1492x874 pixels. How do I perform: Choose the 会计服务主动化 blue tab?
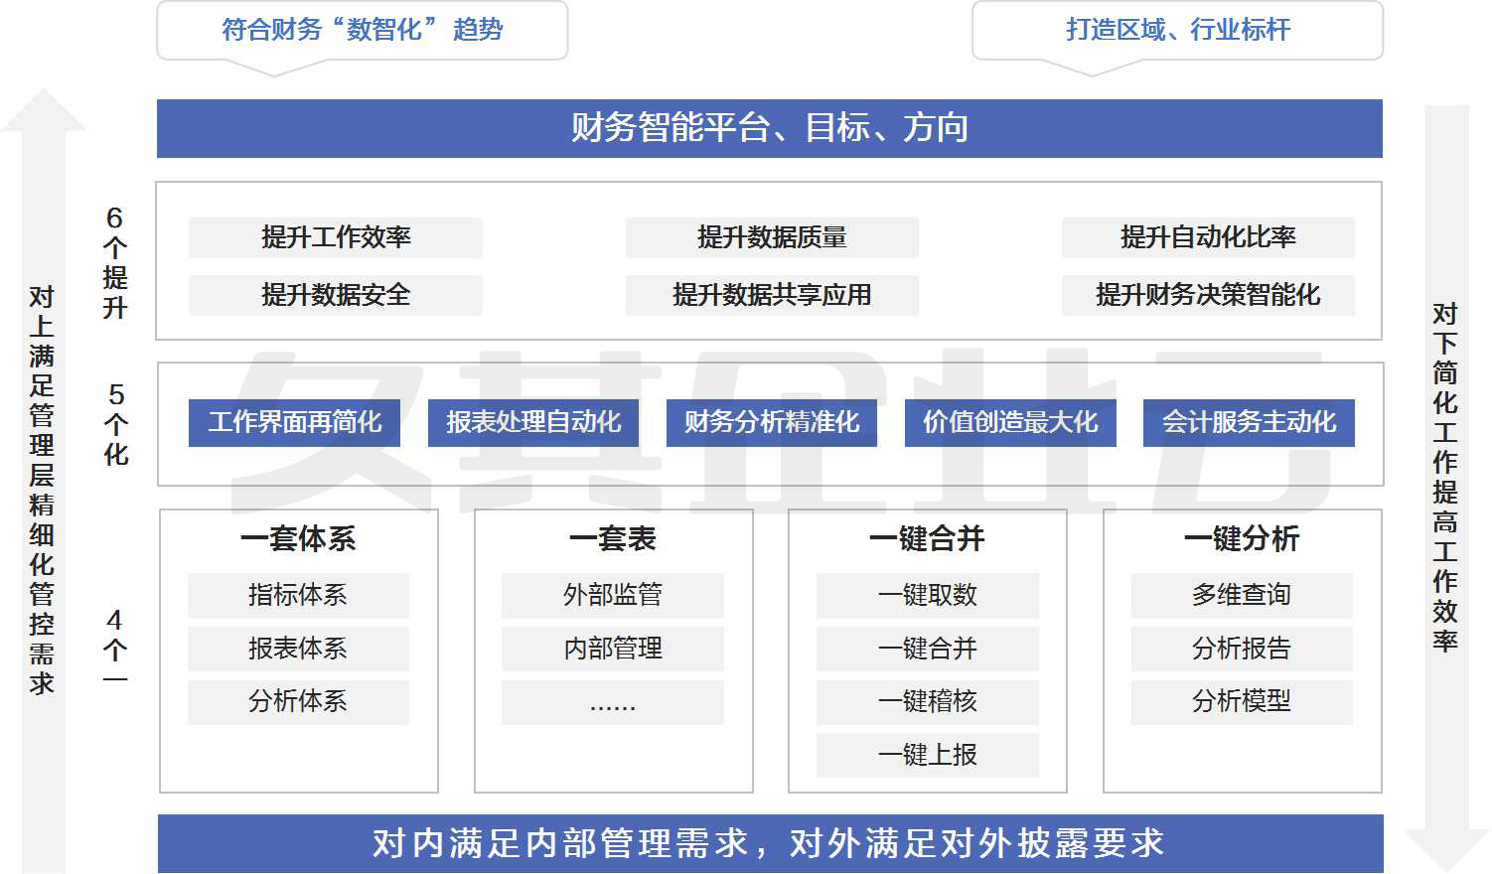pyautogui.click(x=1249, y=423)
